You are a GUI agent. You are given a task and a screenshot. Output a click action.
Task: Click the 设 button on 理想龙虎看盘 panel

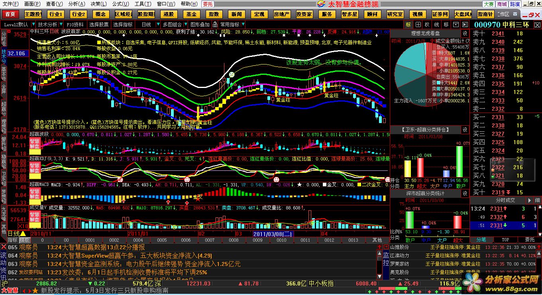[465, 33]
